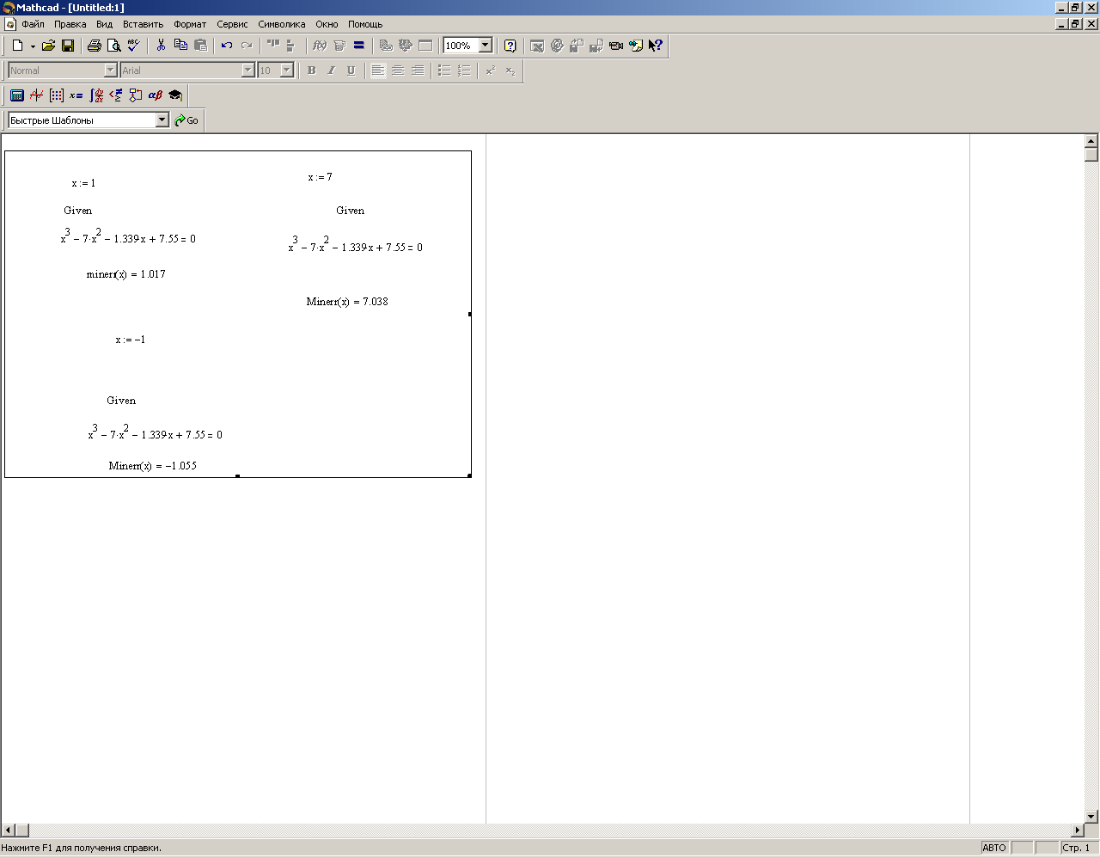Screen dimensions: 1100x858
Task: Open the Symbolic keyword palette (graduation cap)
Action: coord(175,95)
